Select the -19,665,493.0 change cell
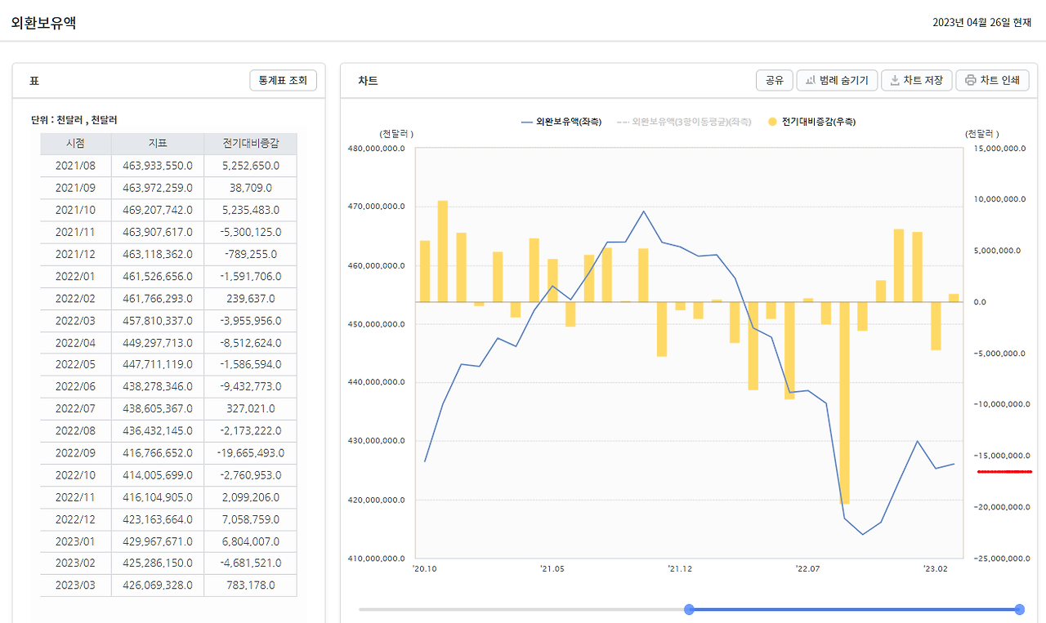1046x623 pixels. tap(251, 452)
